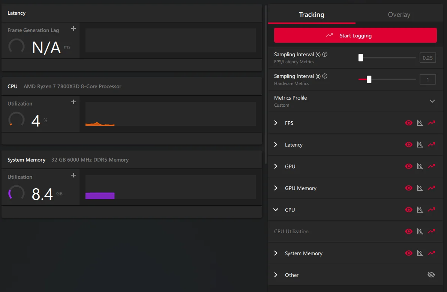Expand the System Memory metrics section

tap(276, 253)
